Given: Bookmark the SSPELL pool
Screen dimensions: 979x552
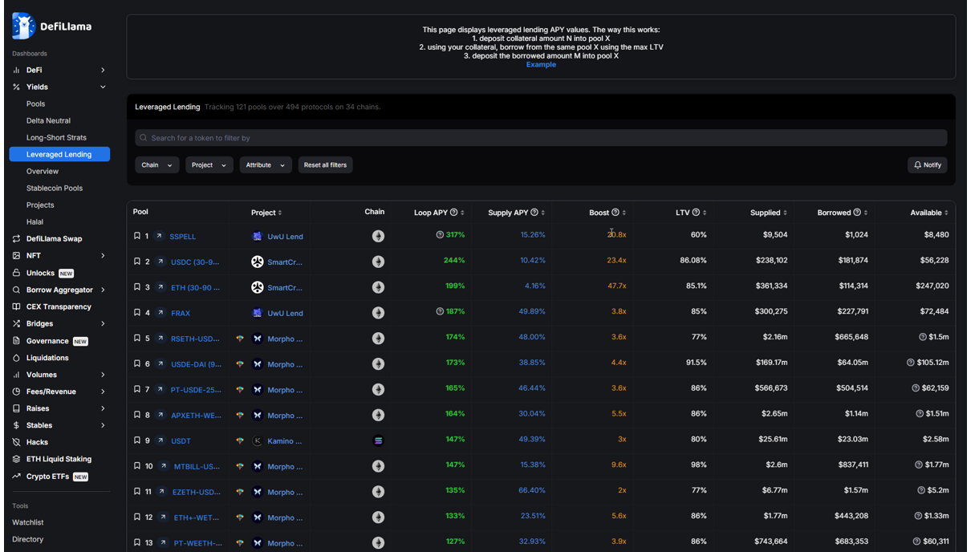Looking at the screenshot, I should coord(136,236).
